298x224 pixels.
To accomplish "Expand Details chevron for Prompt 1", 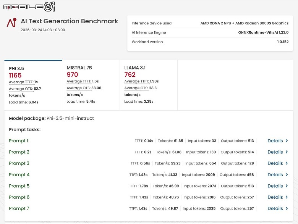I will tap(287, 141).
